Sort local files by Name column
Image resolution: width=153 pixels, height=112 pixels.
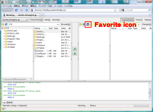tap(40, 28)
